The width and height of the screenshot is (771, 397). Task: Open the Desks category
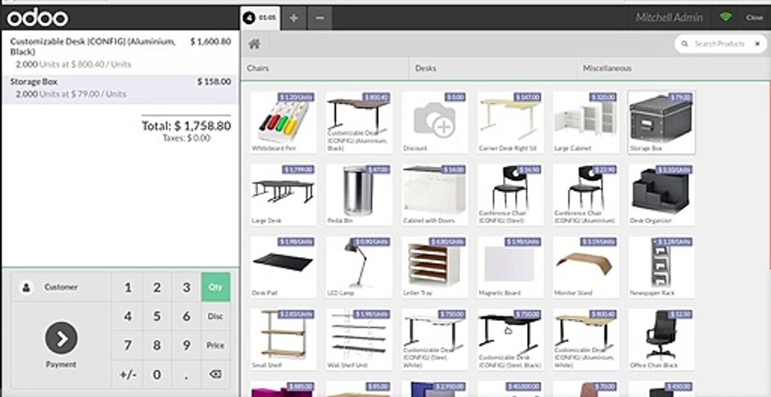tap(493, 68)
